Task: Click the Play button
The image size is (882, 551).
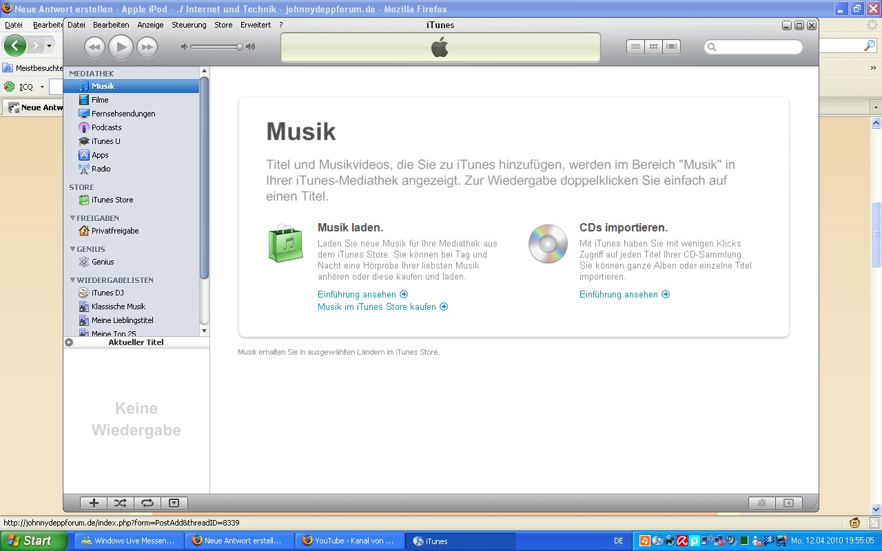Action: tap(121, 47)
